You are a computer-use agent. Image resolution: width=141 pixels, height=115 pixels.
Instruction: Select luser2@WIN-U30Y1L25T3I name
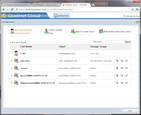[34, 76]
